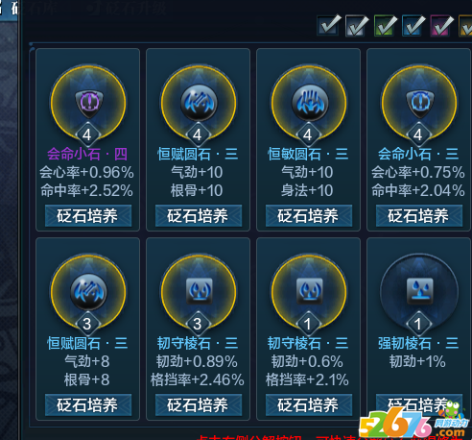This screenshot has width=472, height=440.
Task: Click the 恒敏圆石·三 stone icon
Action: click(309, 103)
